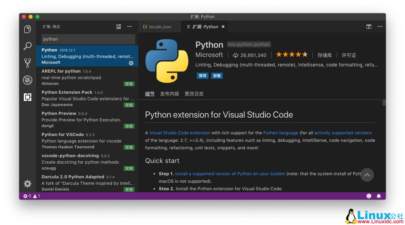Click the 卸载 uninstall button
Image resolution: width=405 pixels, height=225 pixels.
click(217, 76)
